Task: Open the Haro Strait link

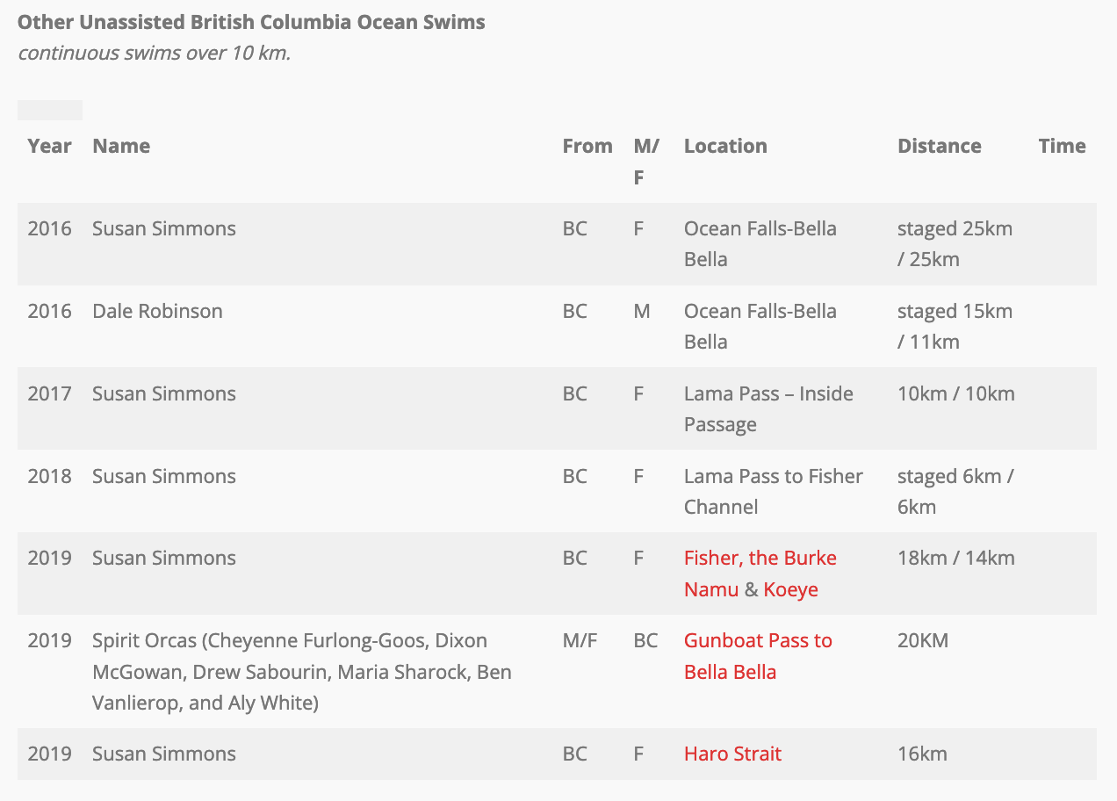Action: 732,754
